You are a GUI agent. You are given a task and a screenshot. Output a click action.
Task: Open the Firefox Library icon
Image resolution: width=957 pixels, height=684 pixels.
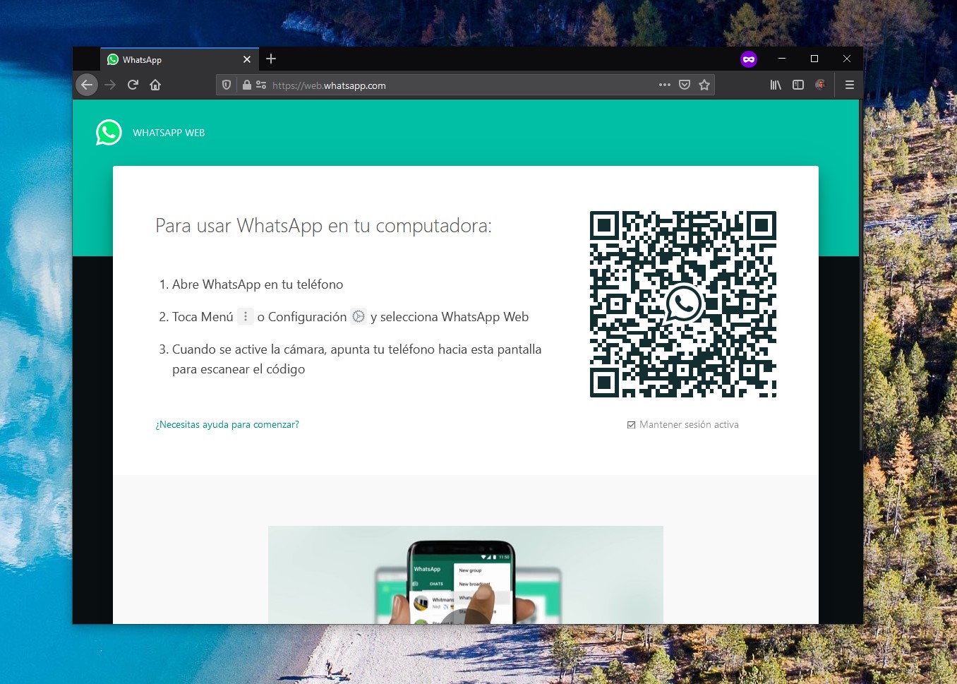tap(776, 85)
